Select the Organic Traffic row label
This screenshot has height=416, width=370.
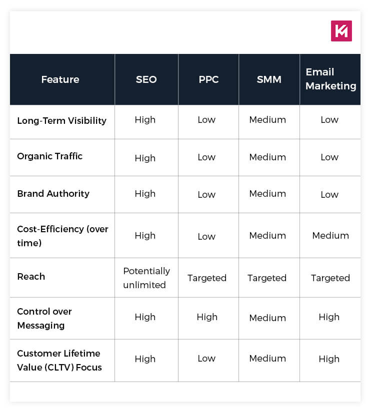[x=49, y=156]
